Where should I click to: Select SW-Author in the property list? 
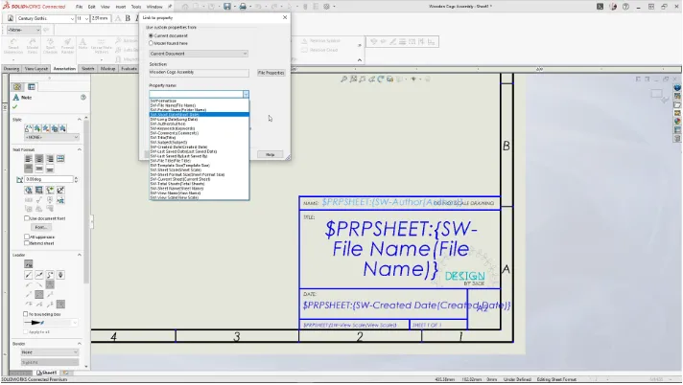pos(200,124)
